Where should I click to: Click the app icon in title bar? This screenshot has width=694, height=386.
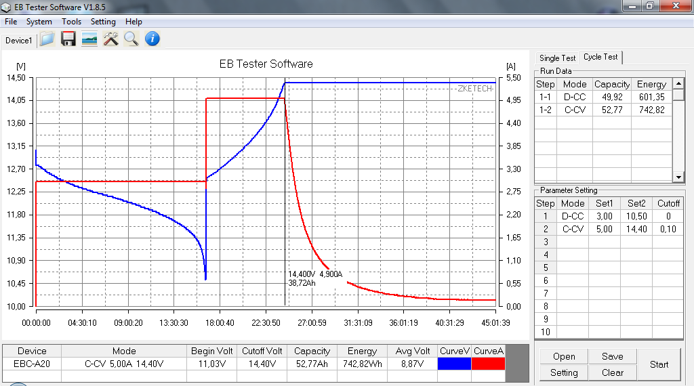click(x=7, y=7)
